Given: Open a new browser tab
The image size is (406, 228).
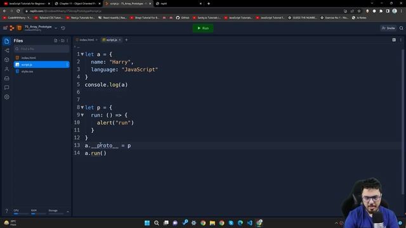Looking at the screenshot, I should click(x=209, y=4).
